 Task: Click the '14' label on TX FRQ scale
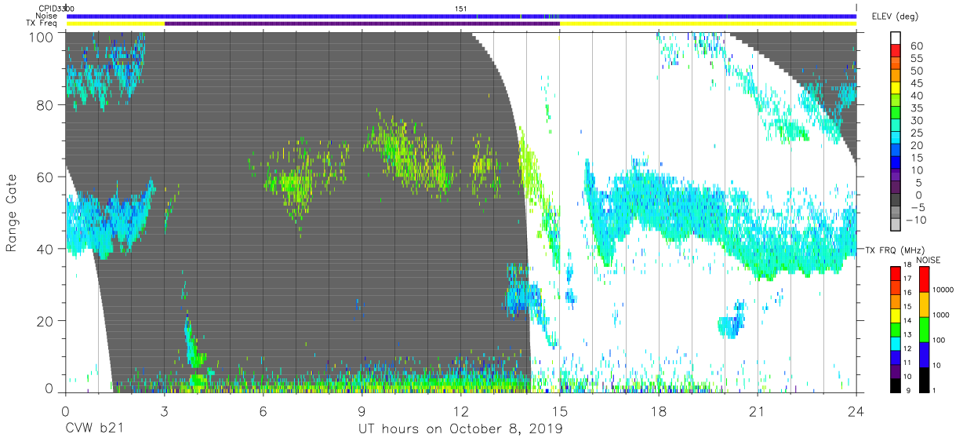[907, 321]
